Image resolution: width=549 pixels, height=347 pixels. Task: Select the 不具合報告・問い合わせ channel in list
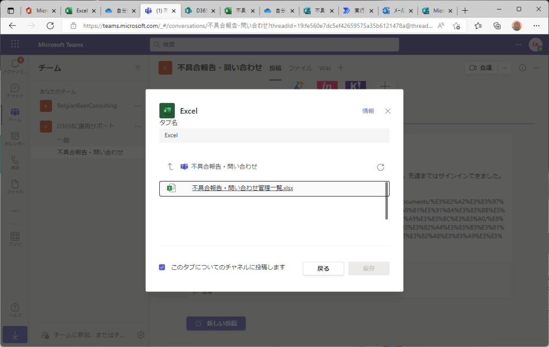90,152
